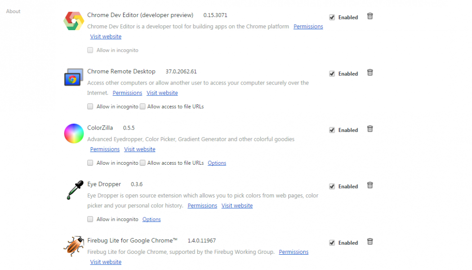
Task: Allow Chrome Dev Editor in incognito
Action: pos(90,50)
